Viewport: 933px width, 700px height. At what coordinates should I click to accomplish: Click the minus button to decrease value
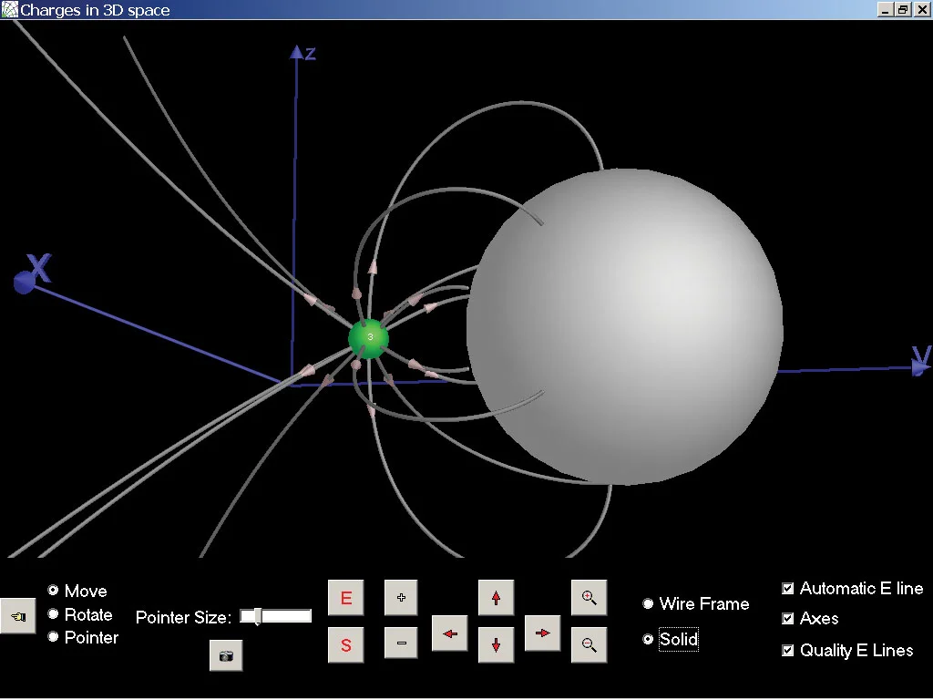pyautogui.click(x=401, y=644)
